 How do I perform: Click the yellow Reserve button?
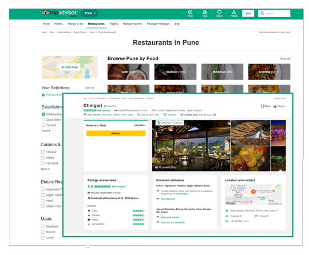click(x=116, y=133)
